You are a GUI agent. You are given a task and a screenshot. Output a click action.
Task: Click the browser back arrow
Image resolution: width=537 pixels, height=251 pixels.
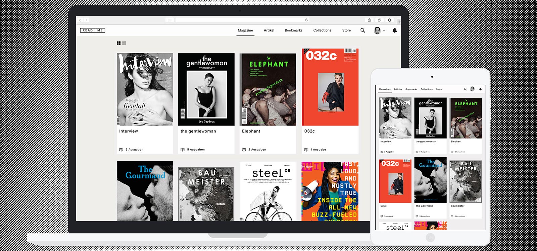point(80,20)
